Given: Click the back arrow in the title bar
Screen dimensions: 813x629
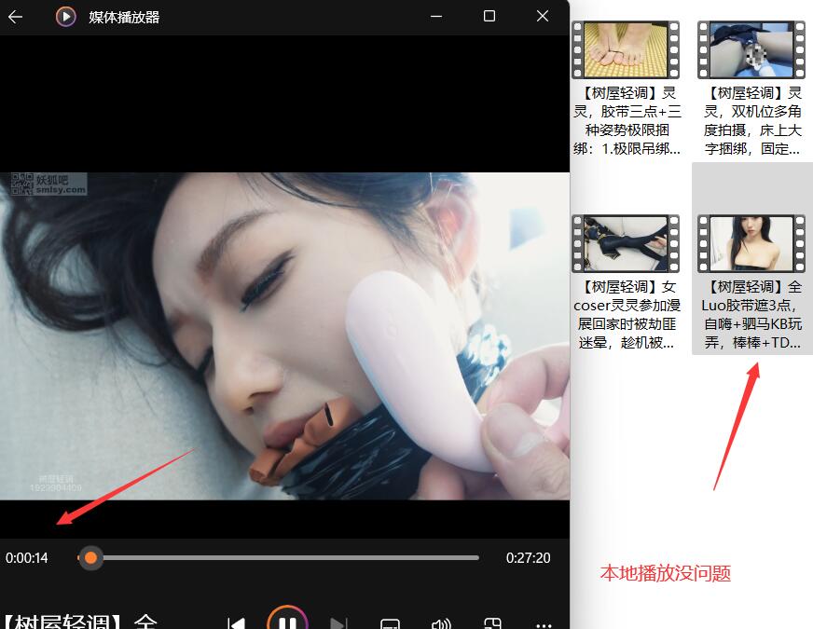Looking at the screenshot, I should [x=15, y=16].
